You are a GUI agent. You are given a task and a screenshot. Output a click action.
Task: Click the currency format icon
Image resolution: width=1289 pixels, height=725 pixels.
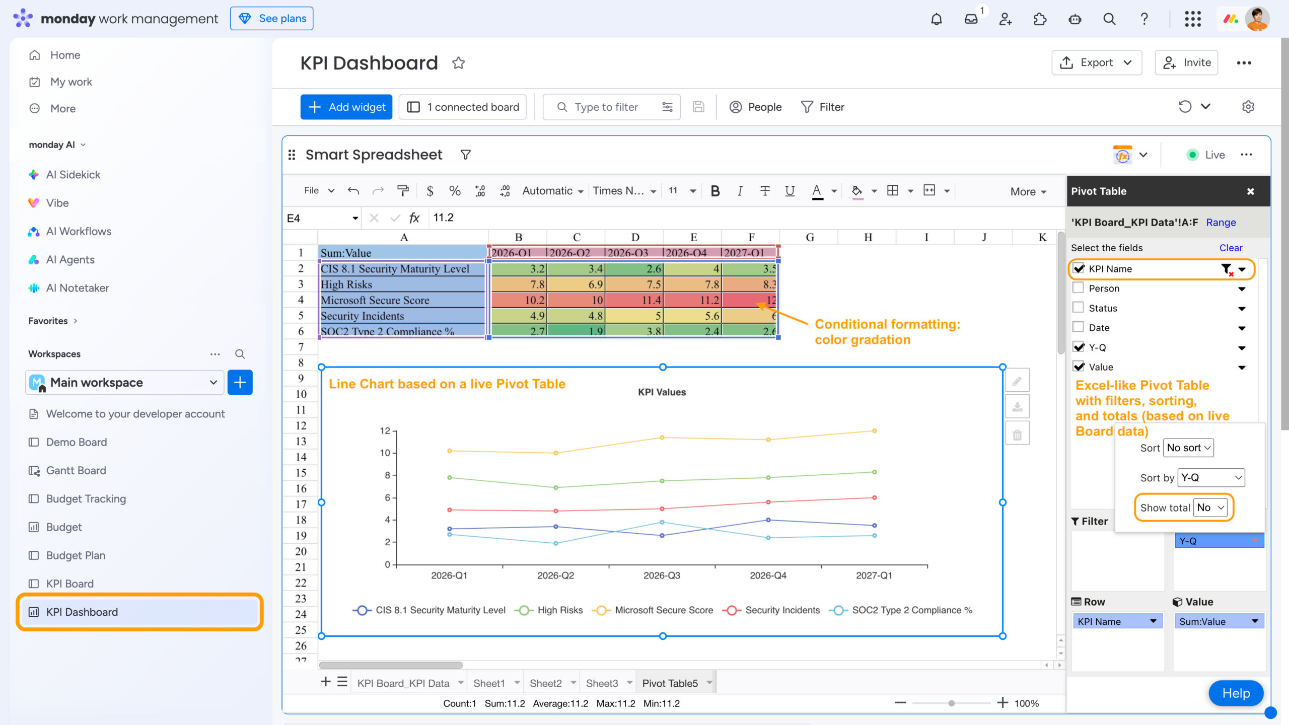click(x=429, y=191)
